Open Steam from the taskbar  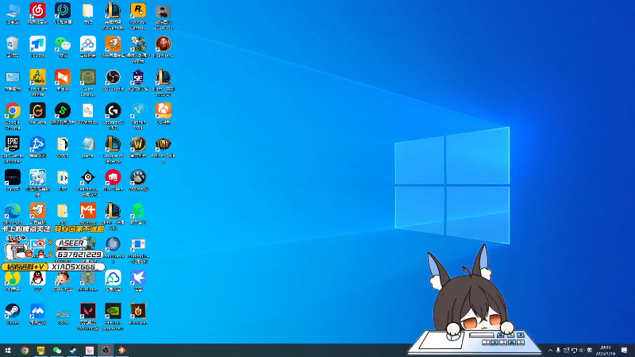[73, 350]
